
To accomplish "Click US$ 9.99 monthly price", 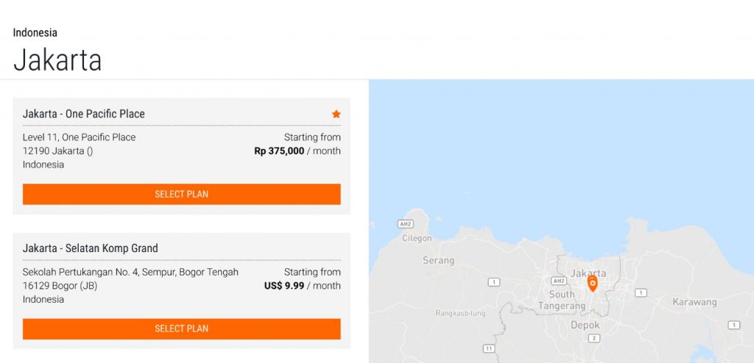I will pyautogui.click(x=284, y=286).
